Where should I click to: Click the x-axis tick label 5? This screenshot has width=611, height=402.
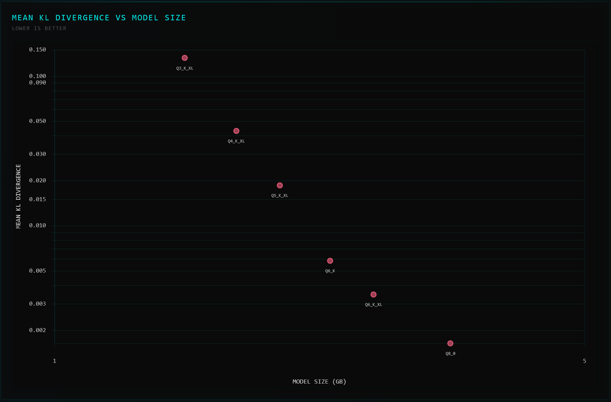click(x=585, y=361)
